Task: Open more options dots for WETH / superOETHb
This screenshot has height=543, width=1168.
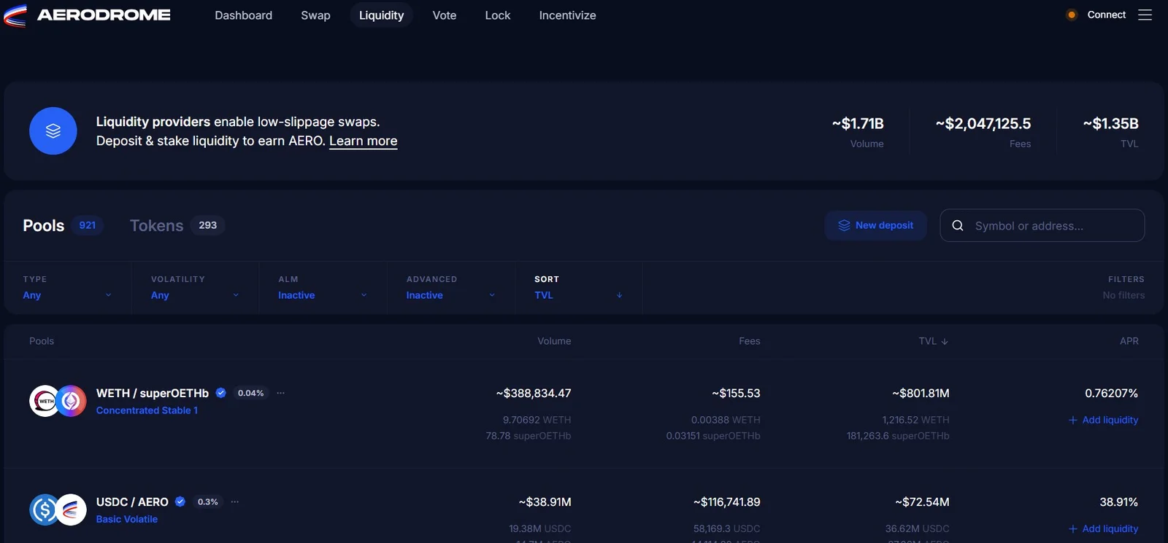Action: [280, 393]
